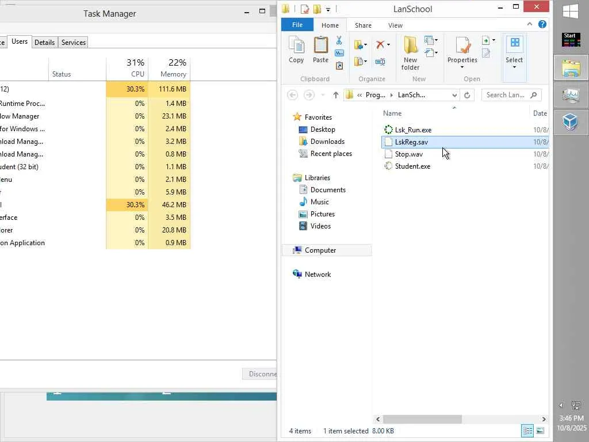
Task: Open Documents library
Action: (x=327, y=190)
